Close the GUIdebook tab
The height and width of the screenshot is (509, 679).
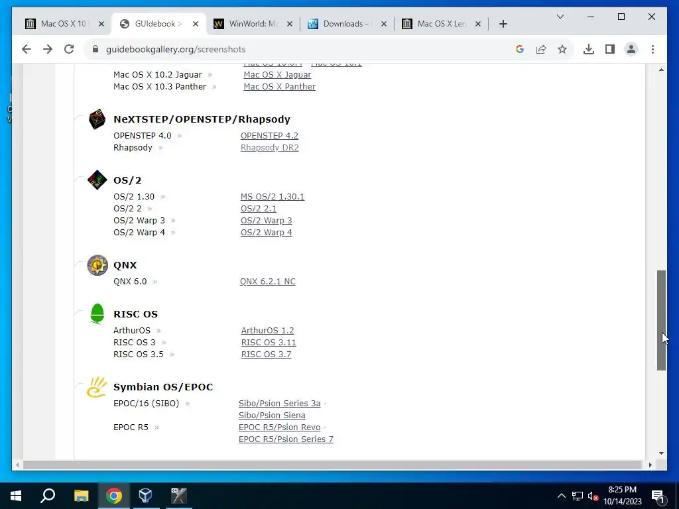click(196, 24)
